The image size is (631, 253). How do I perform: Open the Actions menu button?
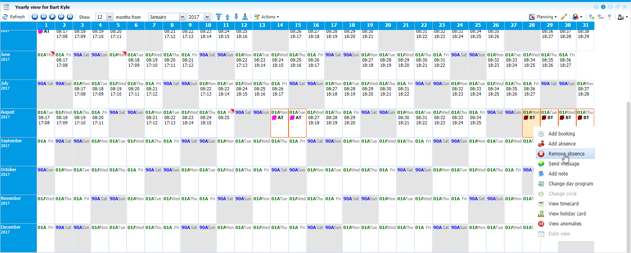coord(267,17)
